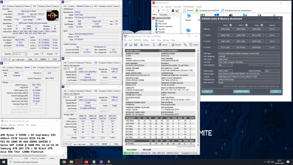Open the Windows Start menu

4,162
